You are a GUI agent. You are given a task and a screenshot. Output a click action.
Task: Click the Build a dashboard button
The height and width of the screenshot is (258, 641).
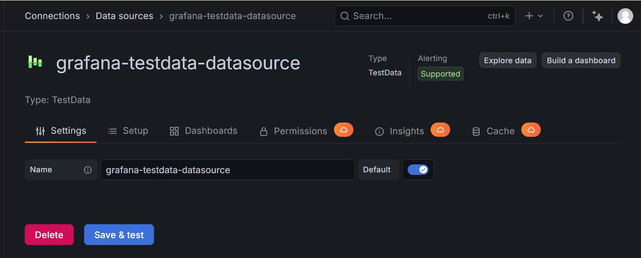pyautogui.click(x=581, y=61)
